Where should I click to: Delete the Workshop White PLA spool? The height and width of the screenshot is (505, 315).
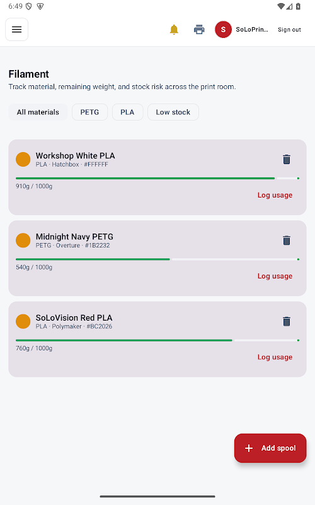click(287, 160)
